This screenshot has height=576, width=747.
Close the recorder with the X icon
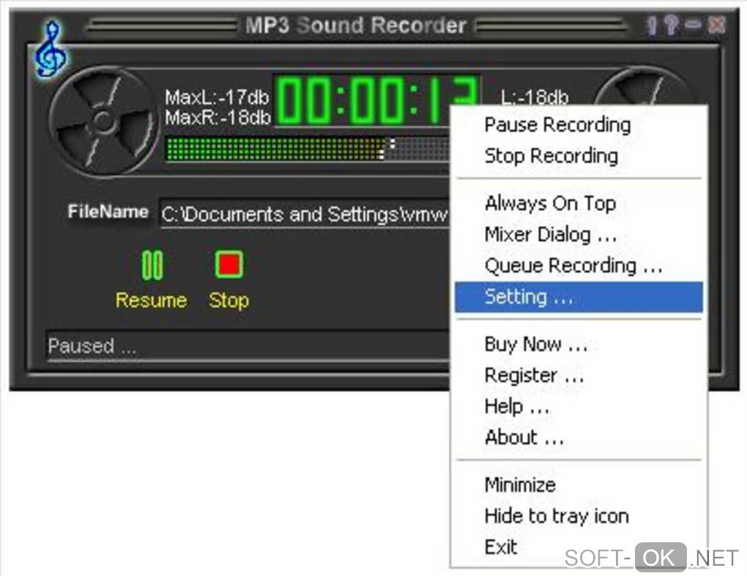click(x=716, y=25)
